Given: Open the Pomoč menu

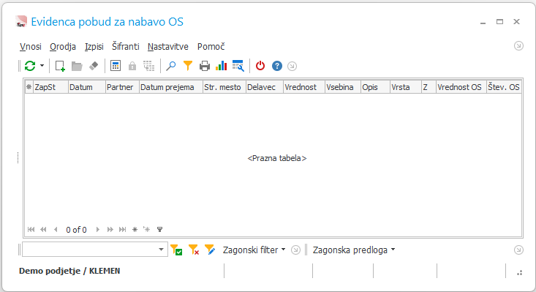Looking at the screenshot, I should pyautogui.click(x=211, y=47).
